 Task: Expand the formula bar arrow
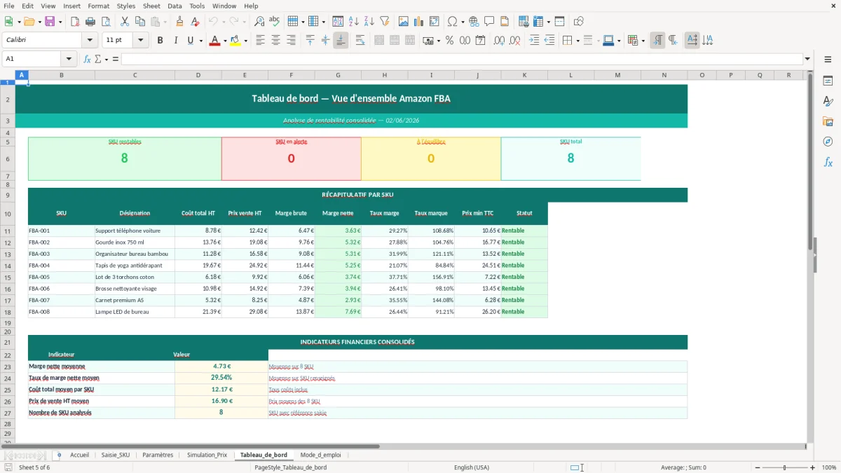807,59
